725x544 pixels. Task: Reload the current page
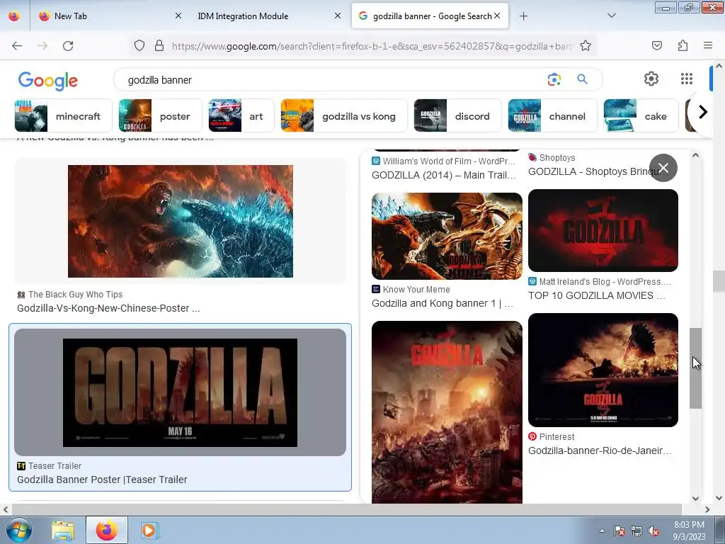[68, 46]
